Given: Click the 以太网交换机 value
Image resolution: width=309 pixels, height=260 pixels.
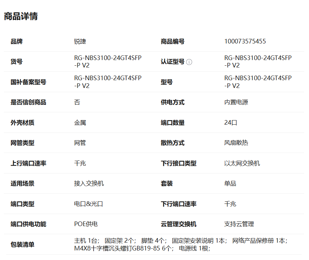Looking at the screenshot, I should point(242,164).
